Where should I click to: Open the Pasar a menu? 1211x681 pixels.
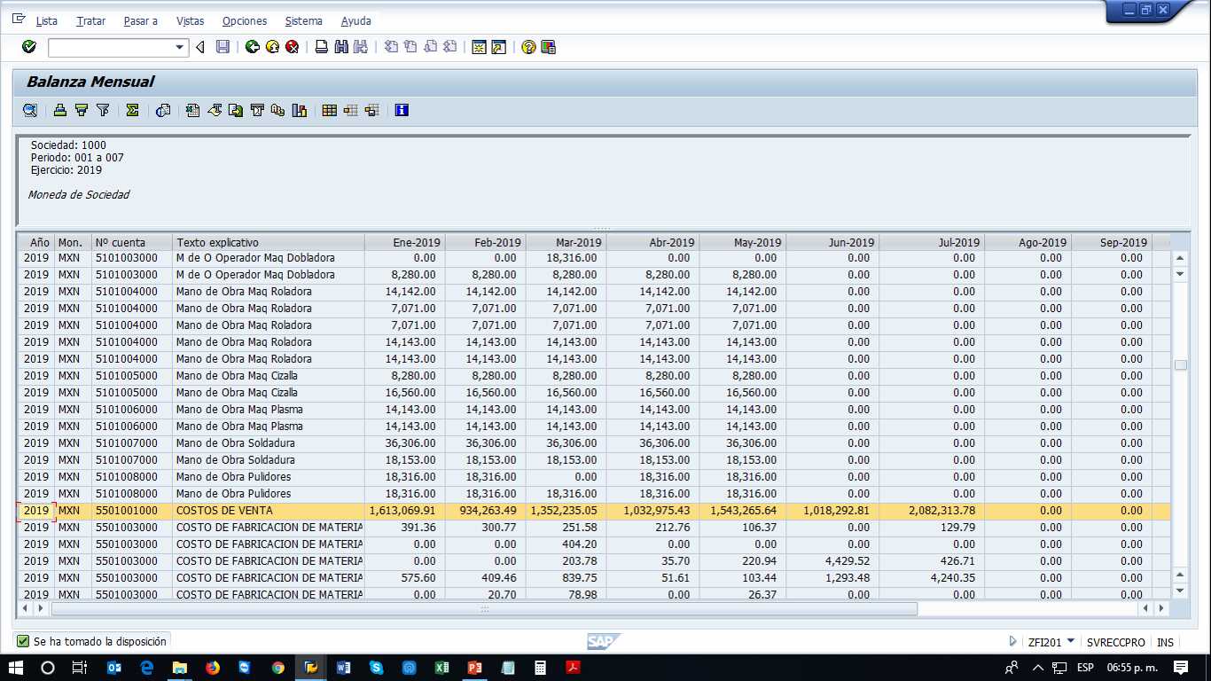click(141, 20)
